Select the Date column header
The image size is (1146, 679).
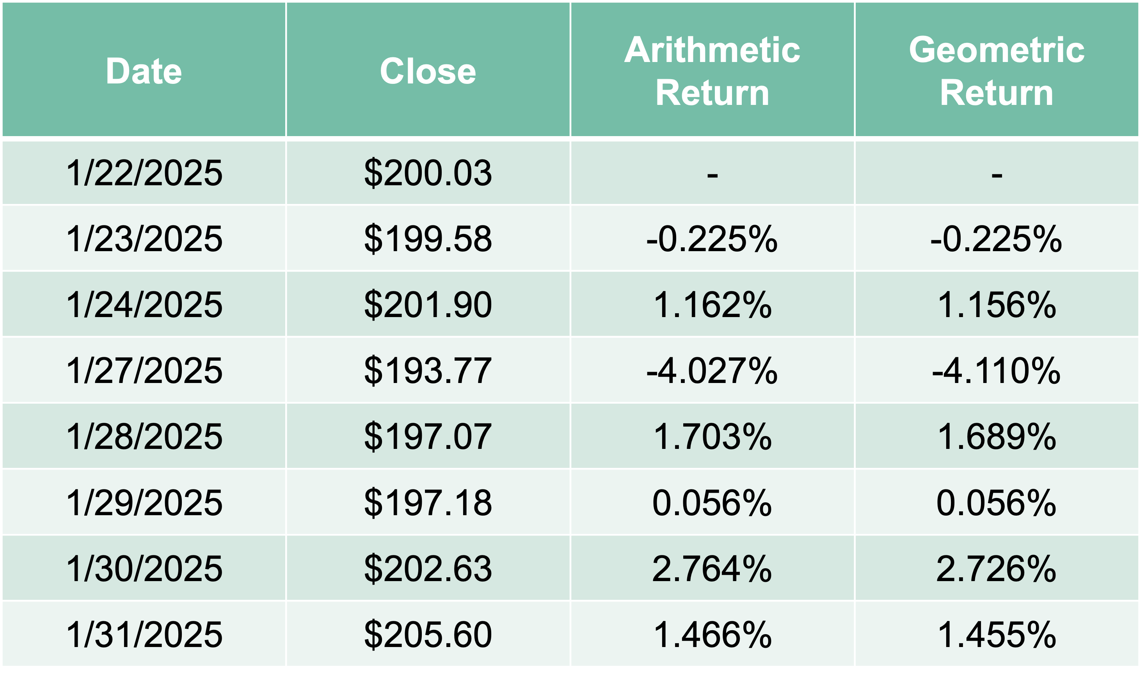pyautogui.click(x=144, y=69)
